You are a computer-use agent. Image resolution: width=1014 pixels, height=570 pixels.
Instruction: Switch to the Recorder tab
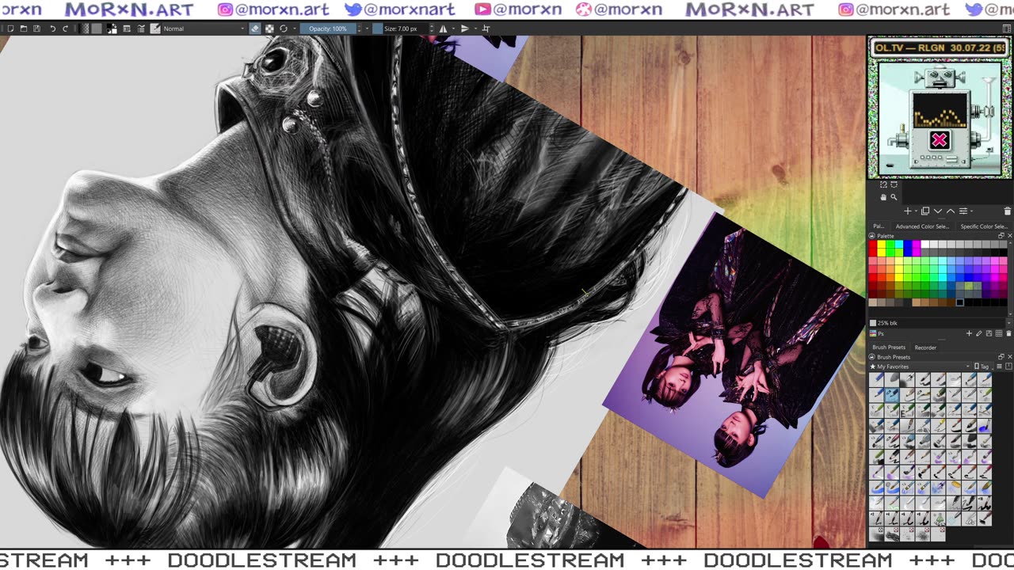(x=925, y=348)
